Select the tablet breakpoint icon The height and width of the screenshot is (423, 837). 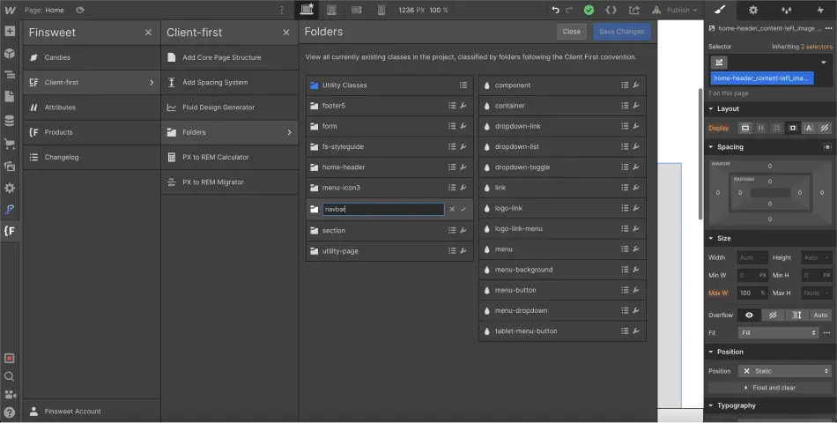click(x=331, y=10)
